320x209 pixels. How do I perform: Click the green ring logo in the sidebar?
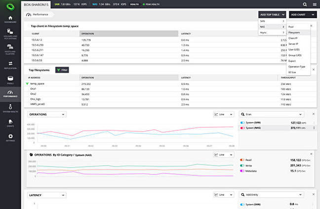(10, 6)
